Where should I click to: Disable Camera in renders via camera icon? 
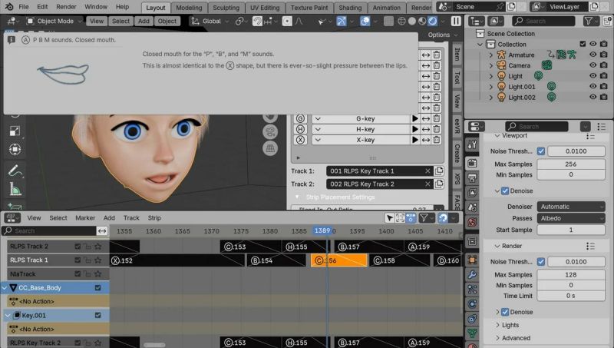604,65
